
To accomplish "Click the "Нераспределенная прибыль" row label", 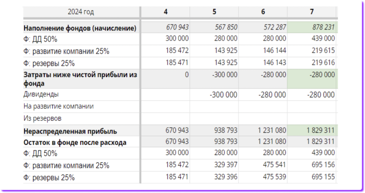I will click(70, 131).
